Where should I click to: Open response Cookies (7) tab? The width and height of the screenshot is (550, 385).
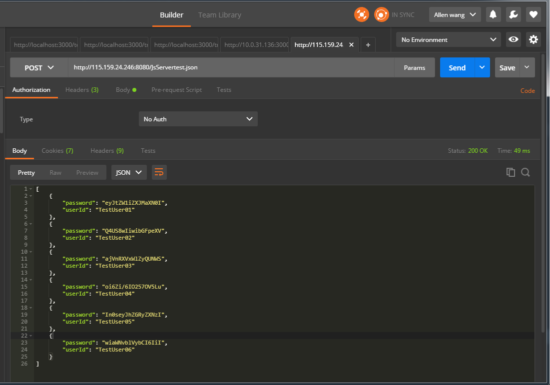(57, 151)
